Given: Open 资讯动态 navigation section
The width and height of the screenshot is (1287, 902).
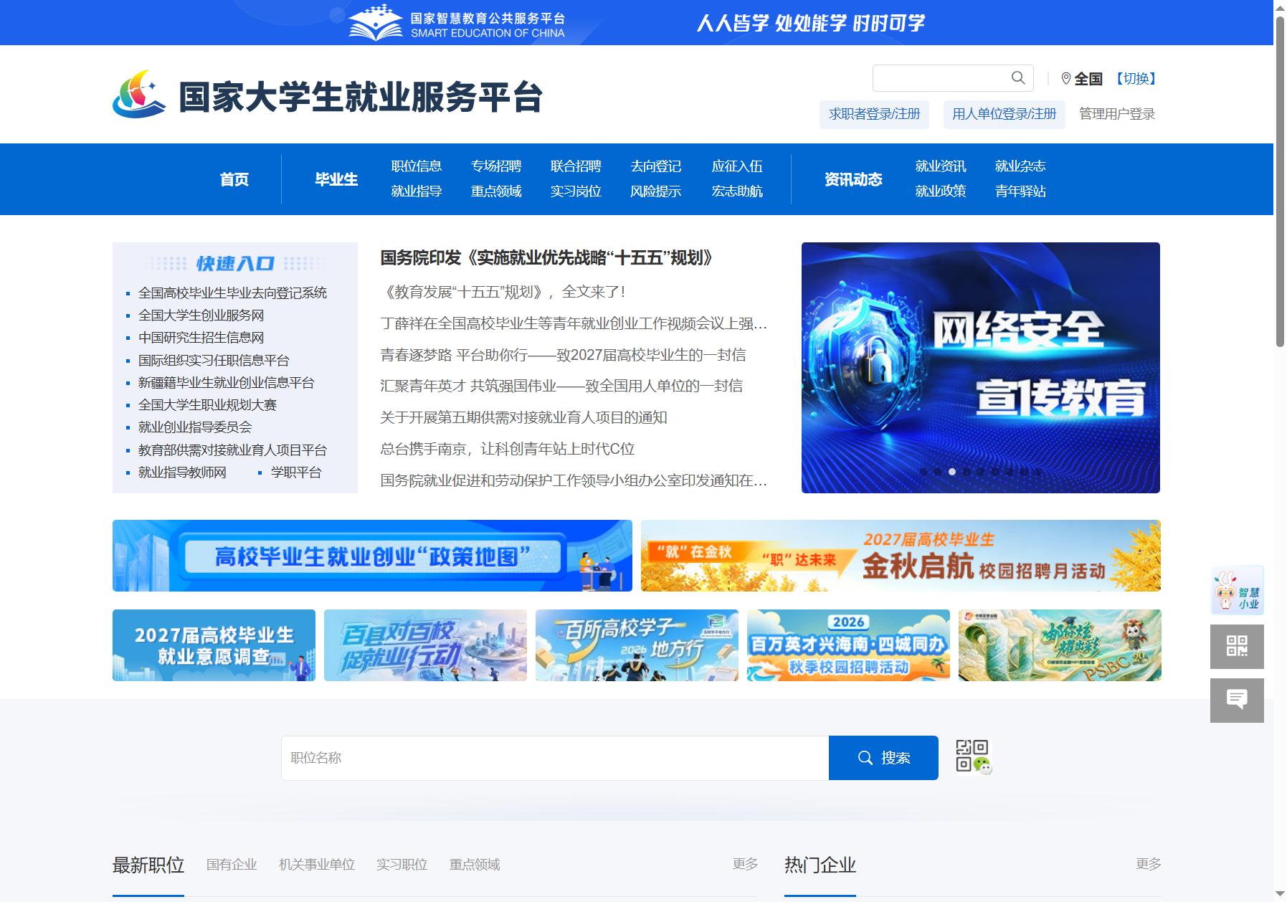Looking at the screenshot, I should click(853, 179).
